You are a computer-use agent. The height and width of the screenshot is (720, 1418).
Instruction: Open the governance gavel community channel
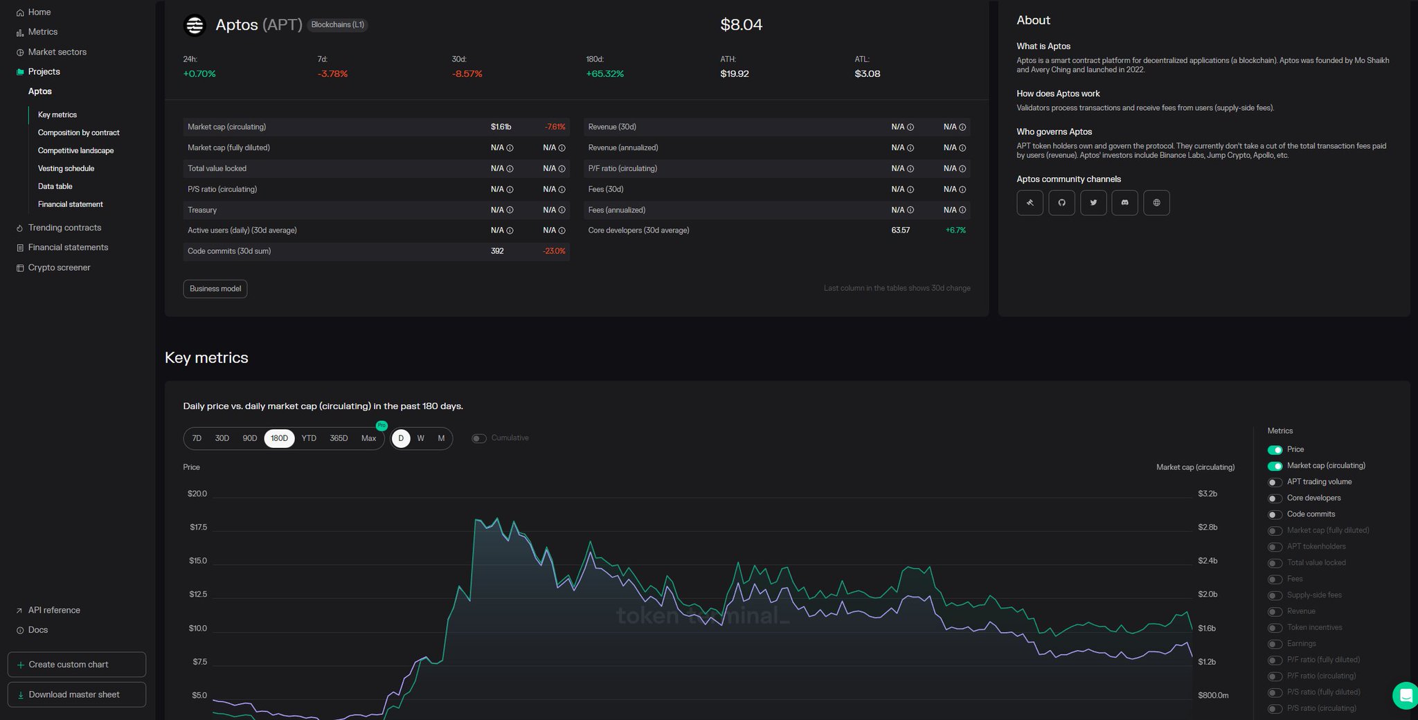(1030, 203)
